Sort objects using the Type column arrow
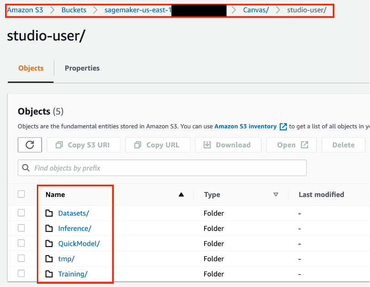 [276, 195]
